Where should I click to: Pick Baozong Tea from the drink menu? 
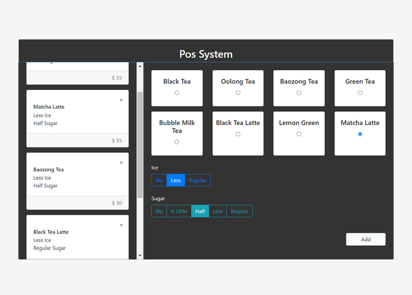click(x=299, y=93)
